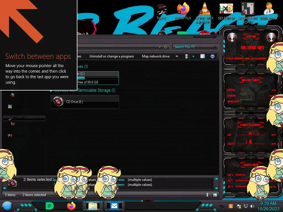The image size is (283, 212).
Task: Click the Search This PC field
Action: [x=195, y=47]
